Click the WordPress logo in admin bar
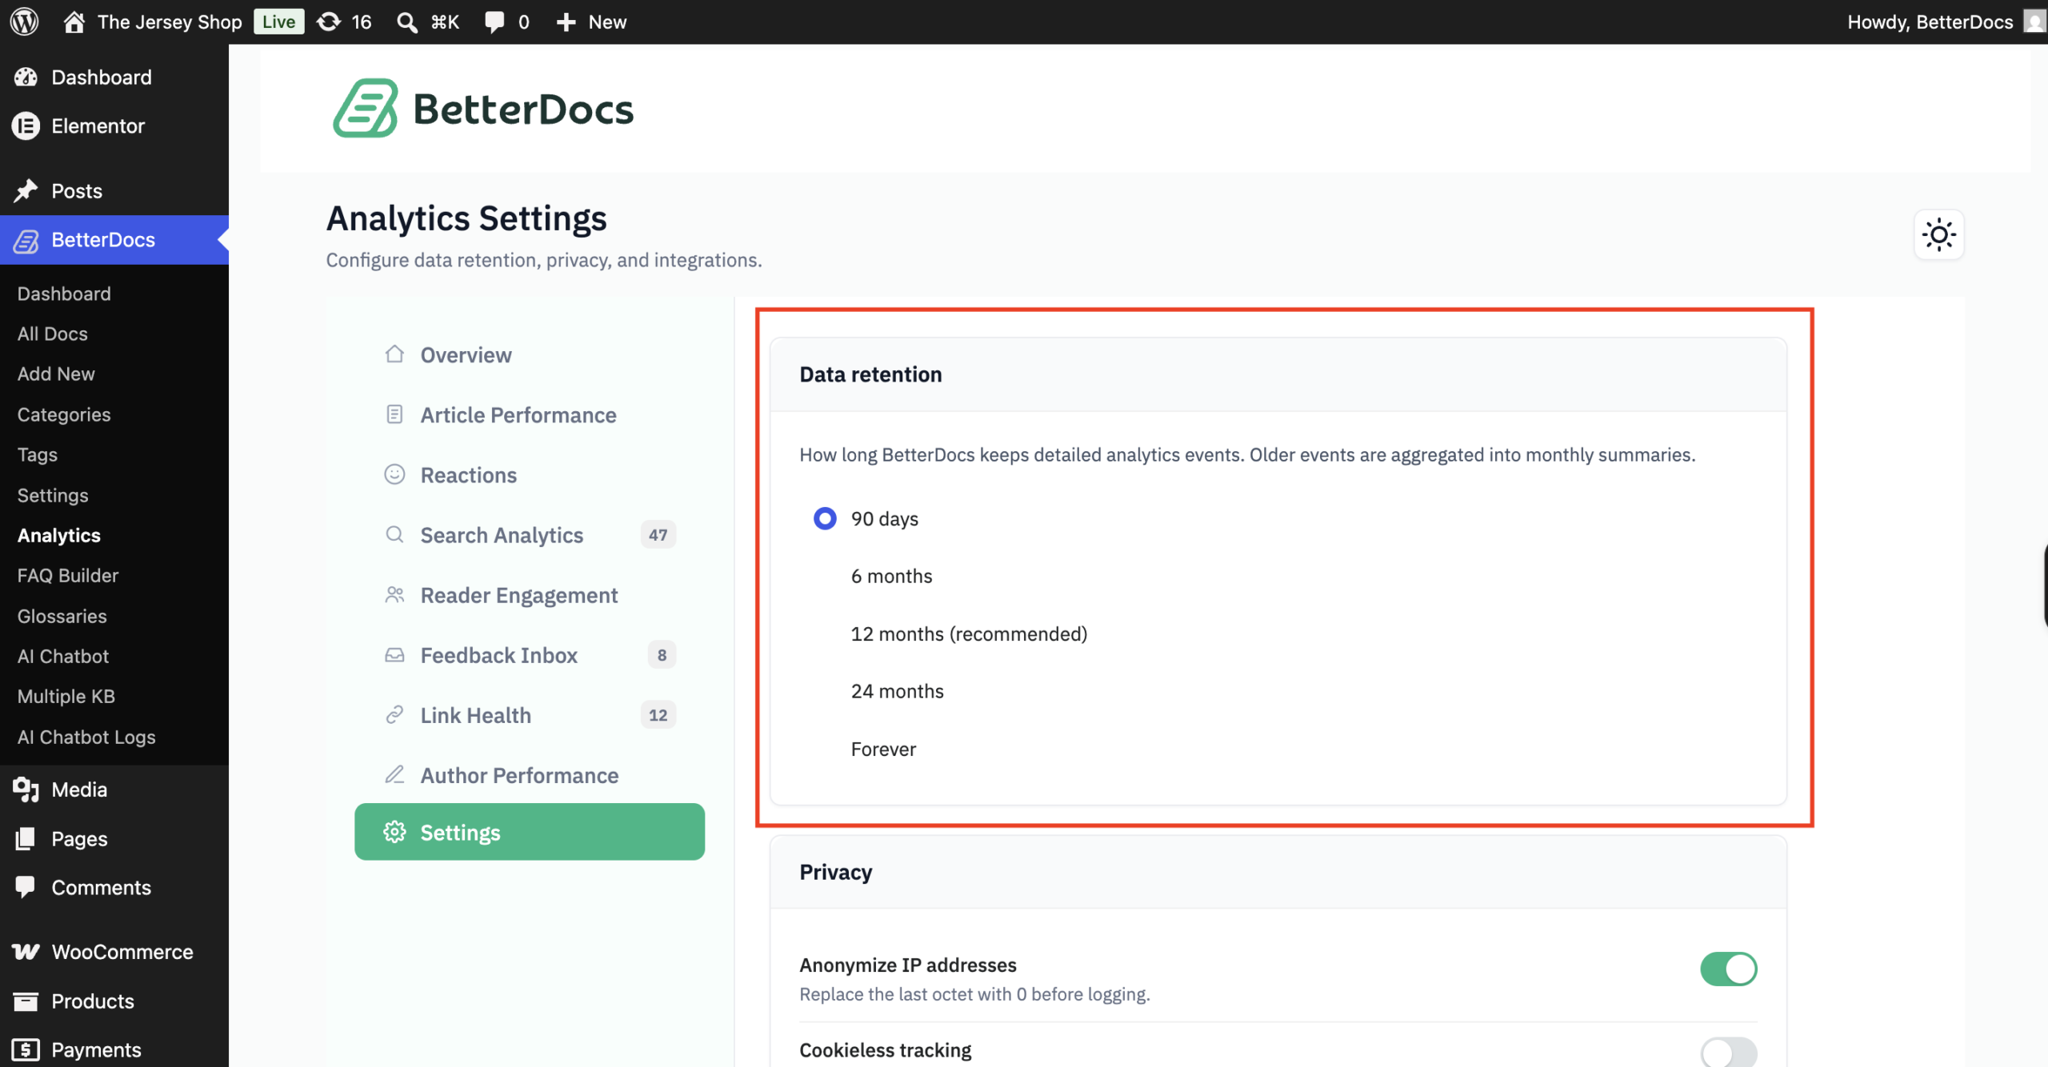Image resolution: width=2048 pixels, height=1067 pixels. [25, 22]
